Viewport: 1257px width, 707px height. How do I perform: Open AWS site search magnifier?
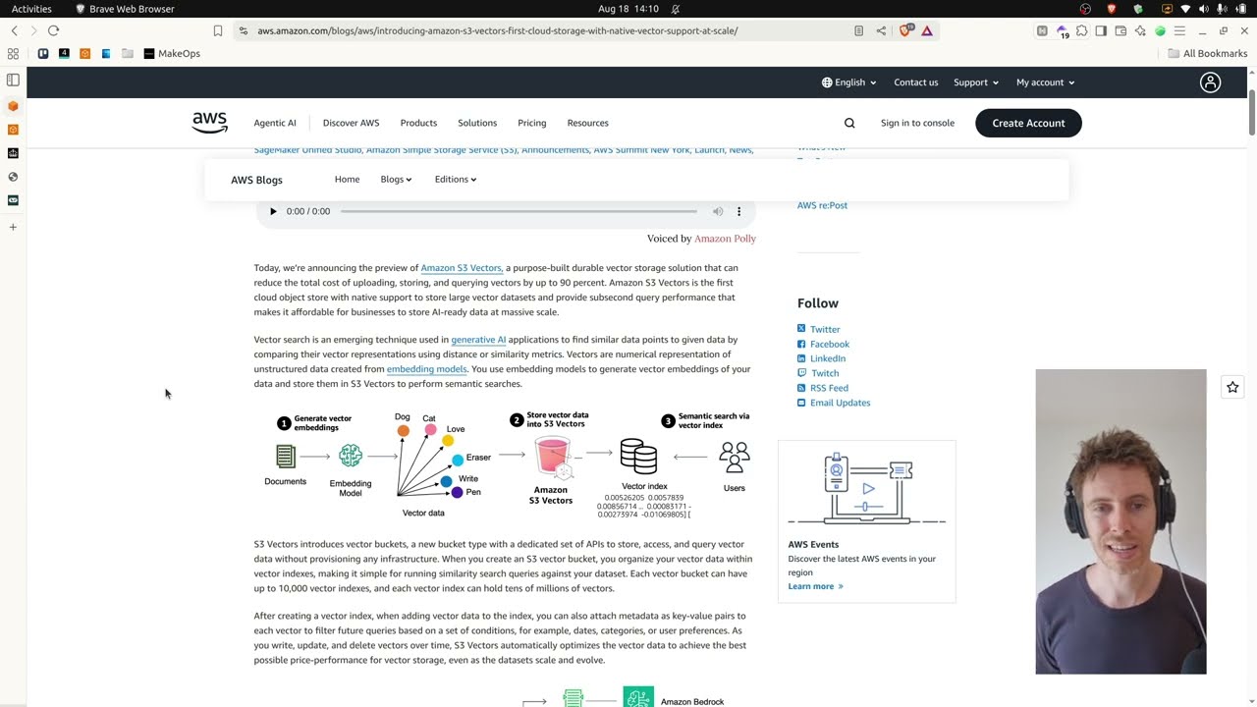tap(849, 123)
